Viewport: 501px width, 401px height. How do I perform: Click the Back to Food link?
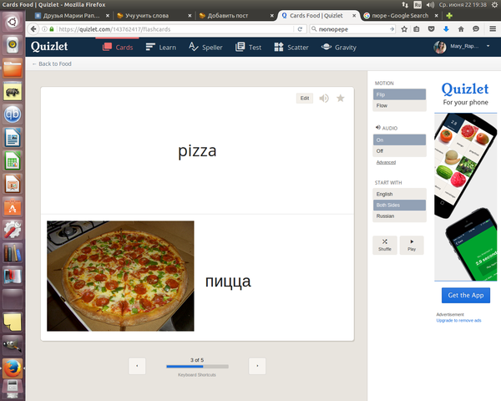[51, 63]
